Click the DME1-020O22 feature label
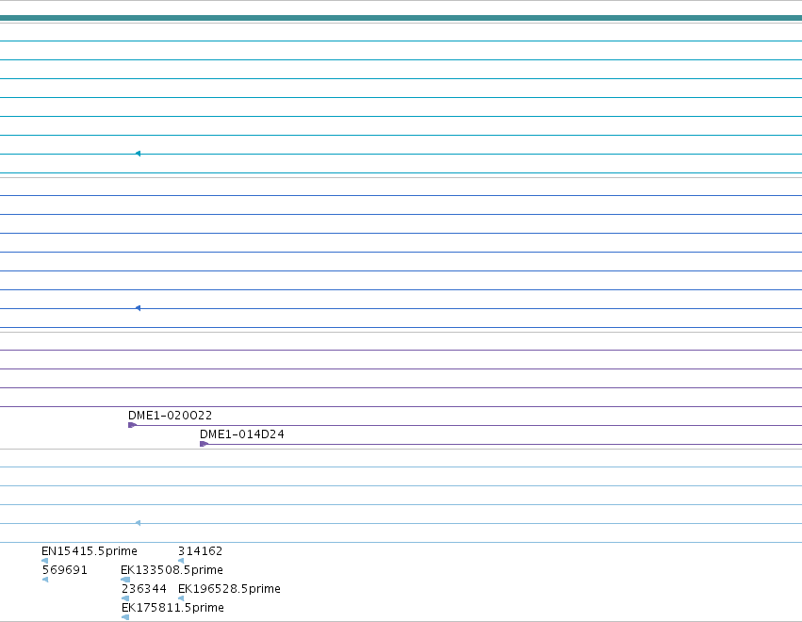802x622 pixels. click(x=170, y=416)
